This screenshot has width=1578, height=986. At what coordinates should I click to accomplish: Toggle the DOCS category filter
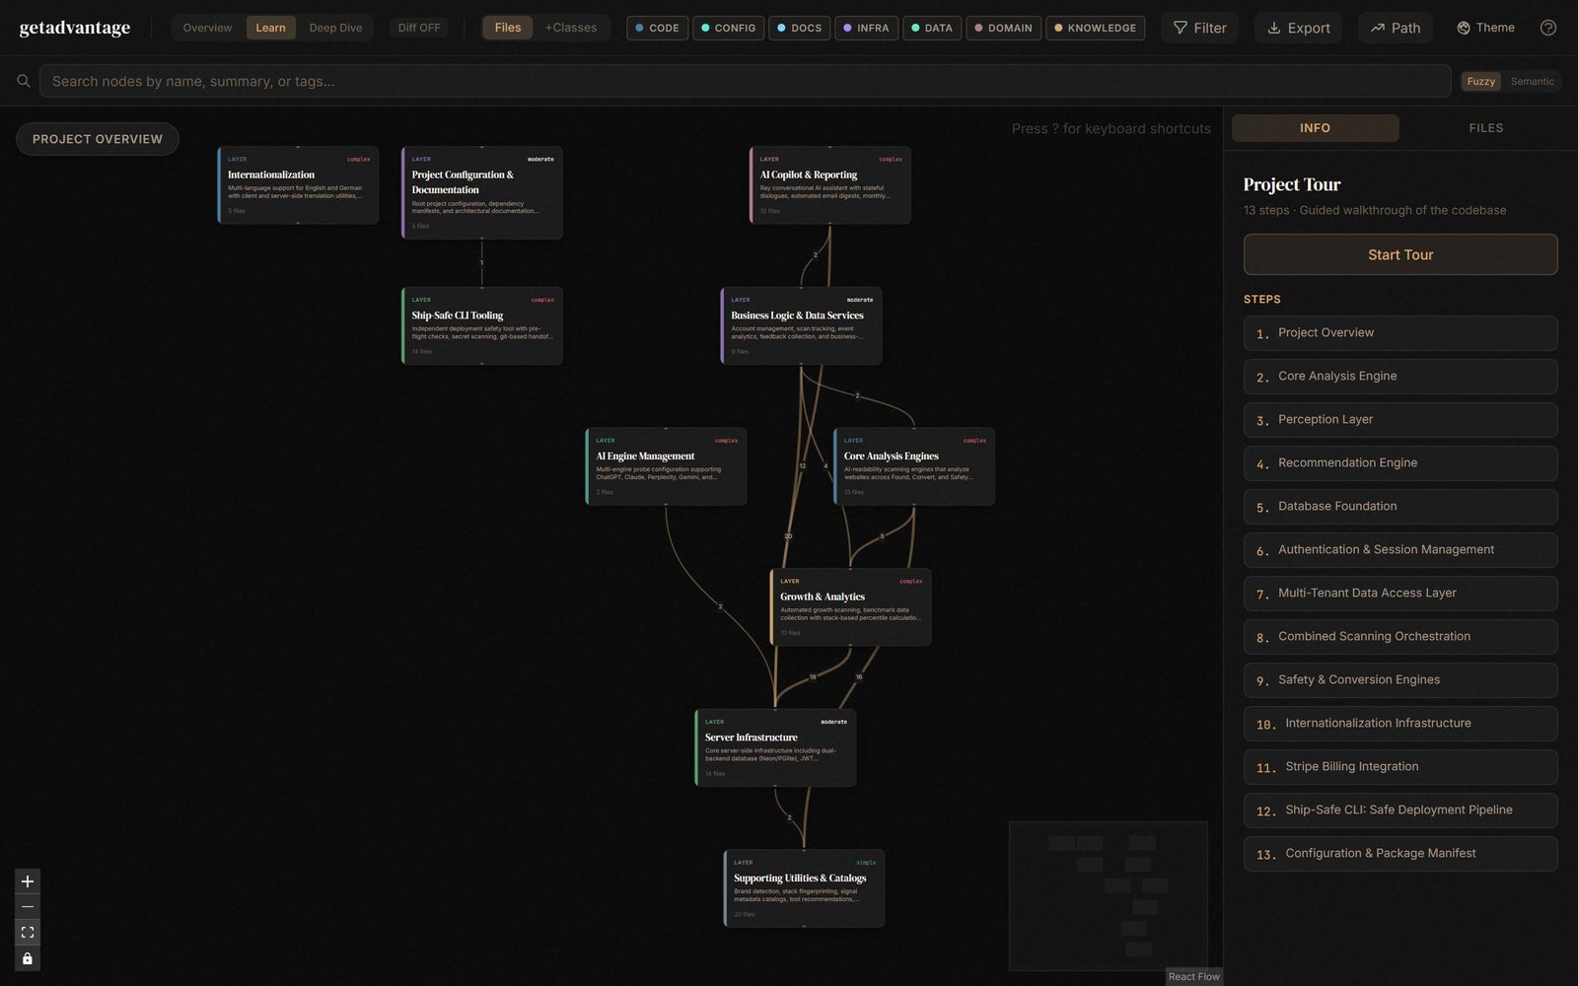coord(799,28)
